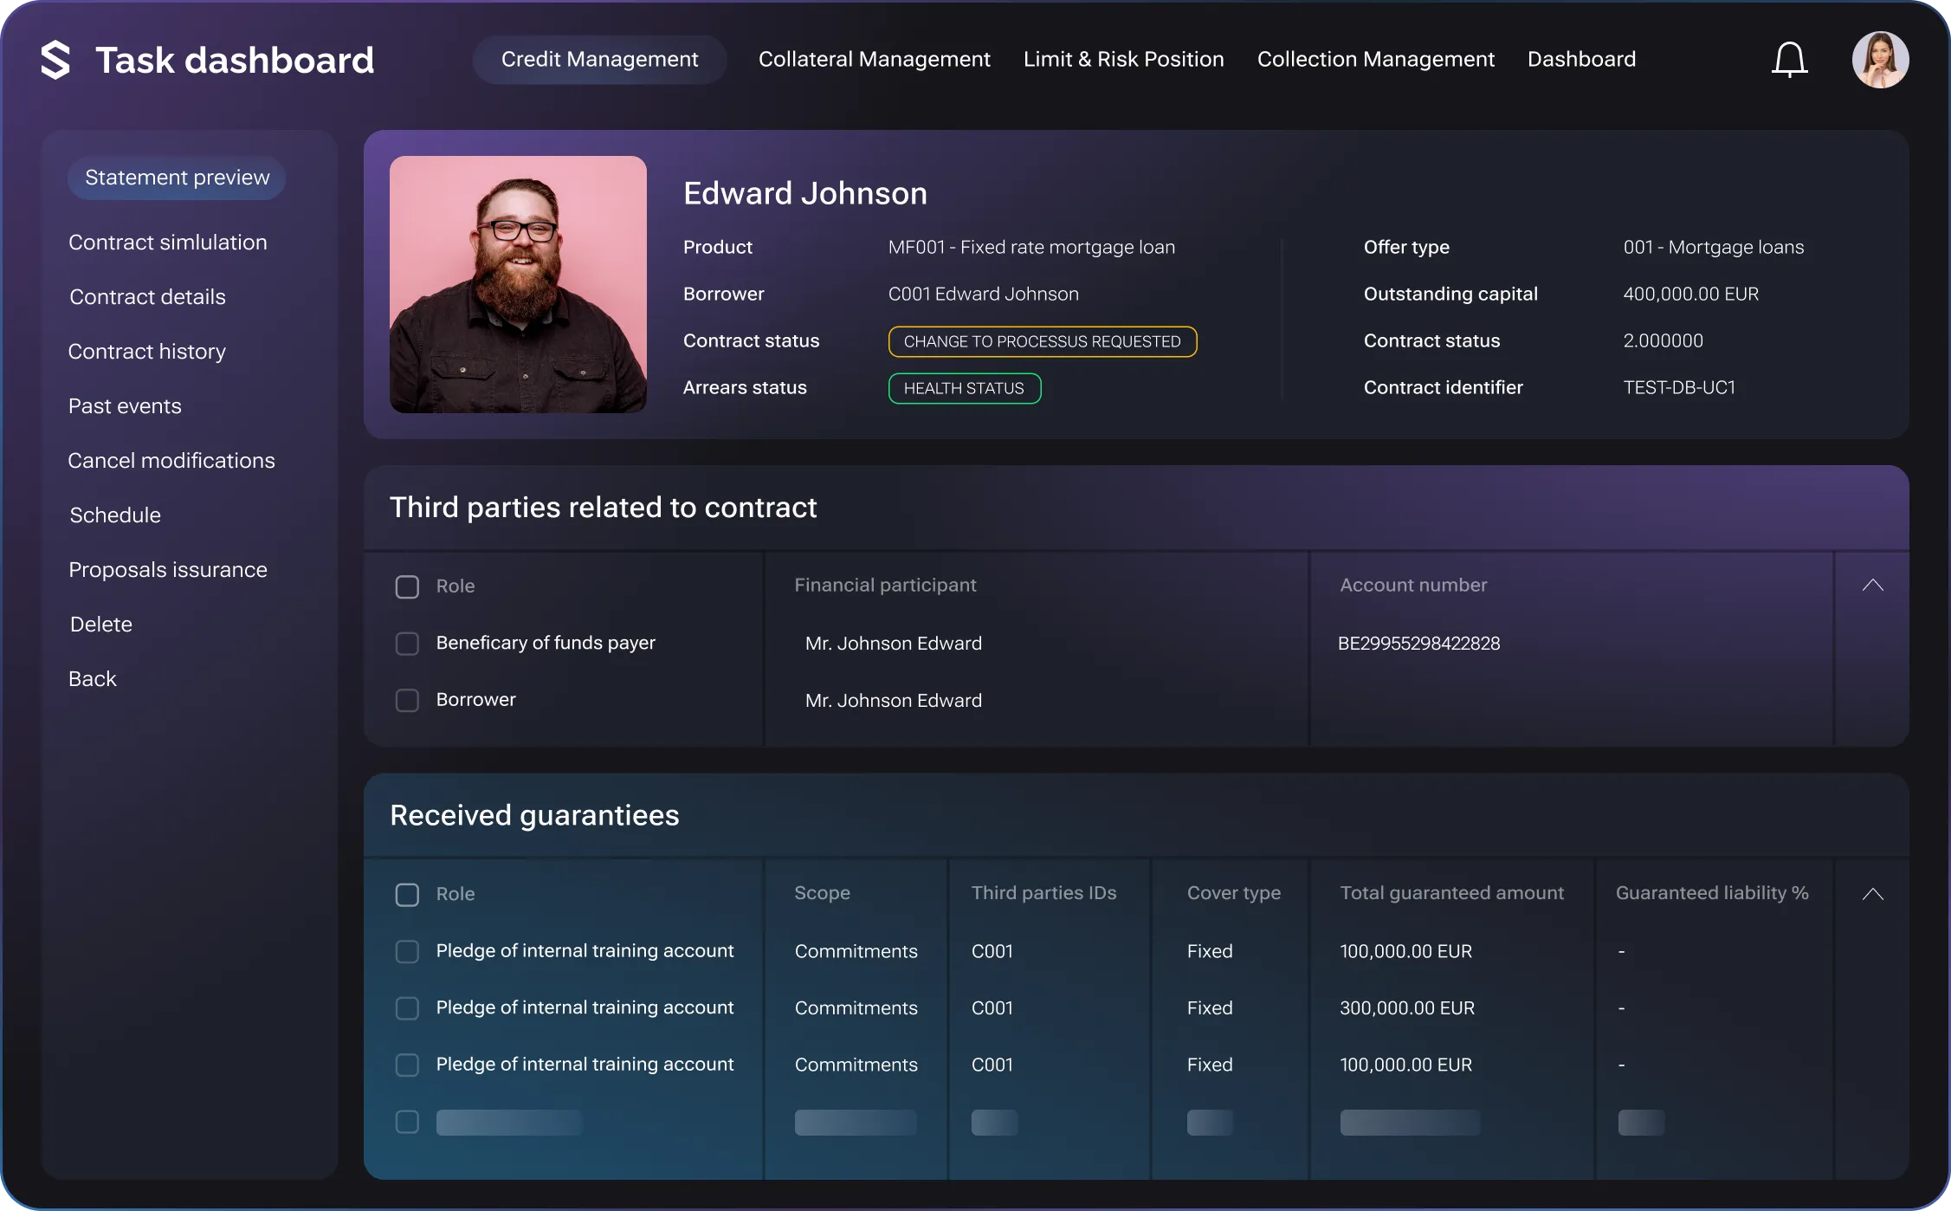Switch to Collateral Management tab
Screen dimensions: 1951x1211
(874, 59)
